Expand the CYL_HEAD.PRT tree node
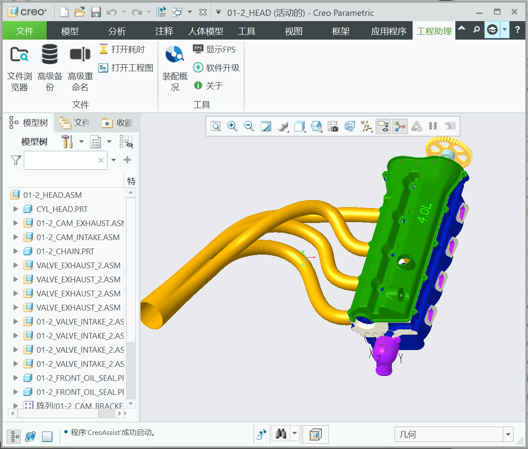 pyautogui.click(x=16, y=209)
